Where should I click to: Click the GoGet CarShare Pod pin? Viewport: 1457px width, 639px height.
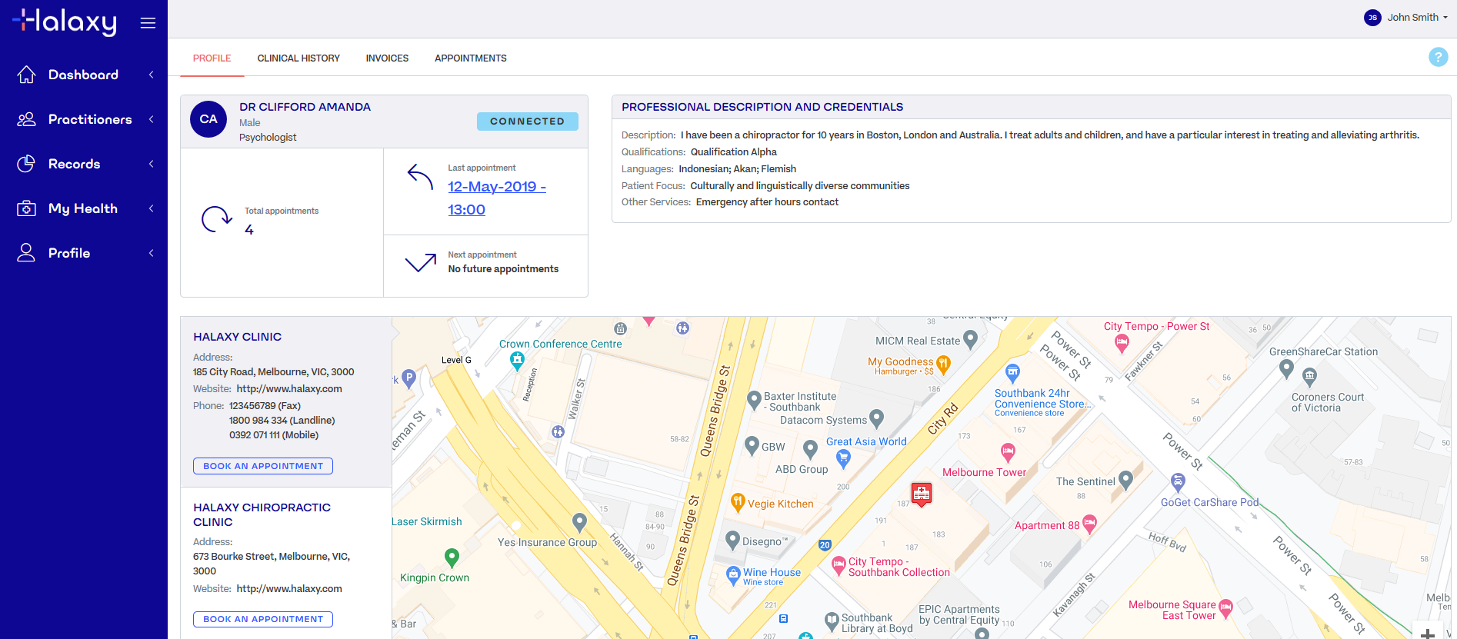[1178, 483]
